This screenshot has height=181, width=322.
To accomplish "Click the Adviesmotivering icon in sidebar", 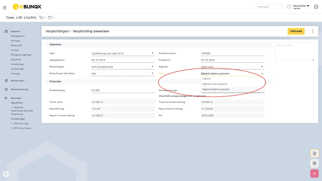I will coord(6,89).
